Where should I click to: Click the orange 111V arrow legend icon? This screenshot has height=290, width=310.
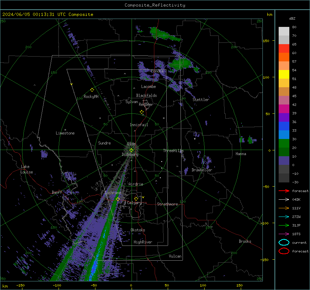(x=284, y=208)
